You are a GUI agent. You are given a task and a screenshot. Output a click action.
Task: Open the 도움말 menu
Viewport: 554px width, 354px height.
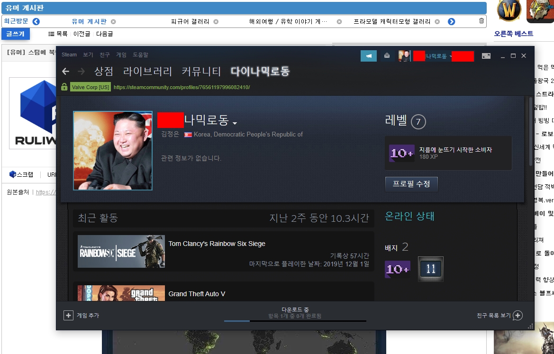pyautogui.click(x=140, y=54)
